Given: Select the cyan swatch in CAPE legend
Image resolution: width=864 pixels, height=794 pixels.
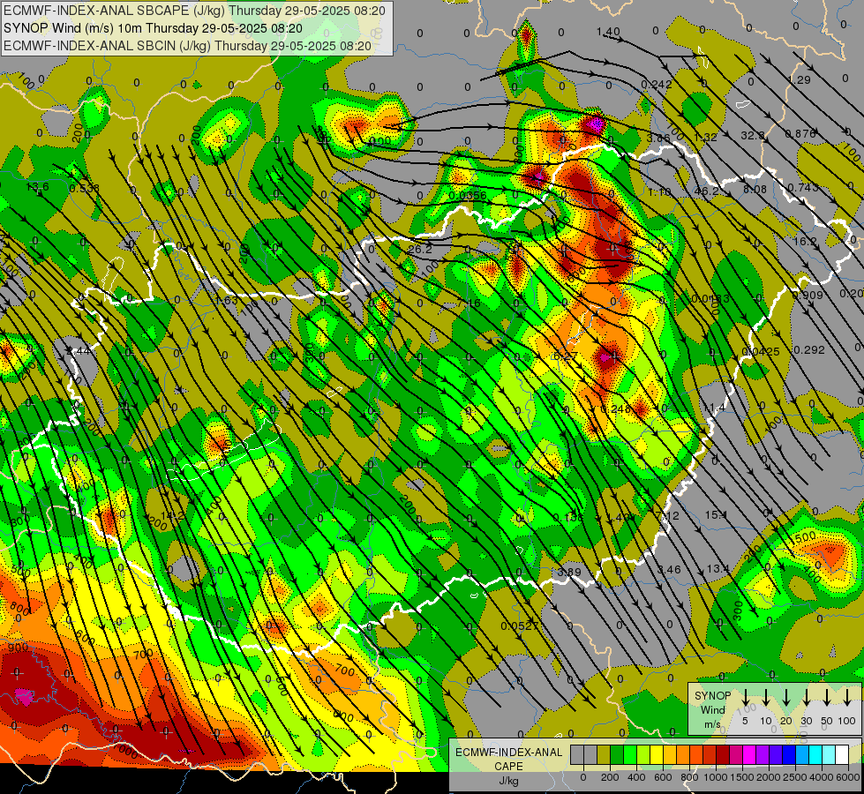Looking at the screenshot, I should tap(815, 755).
